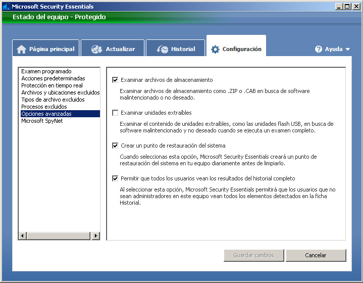Select Microsoft SpyNet in the sidebar

point(42,121)
